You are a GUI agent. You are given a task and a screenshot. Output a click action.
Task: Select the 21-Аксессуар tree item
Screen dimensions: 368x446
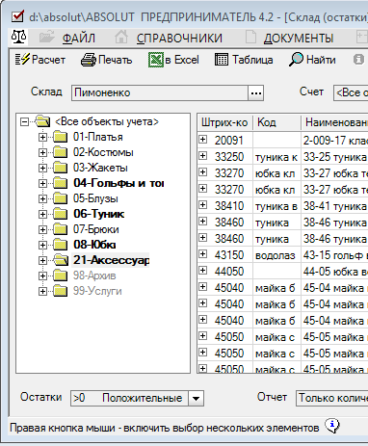coord(111,260)
